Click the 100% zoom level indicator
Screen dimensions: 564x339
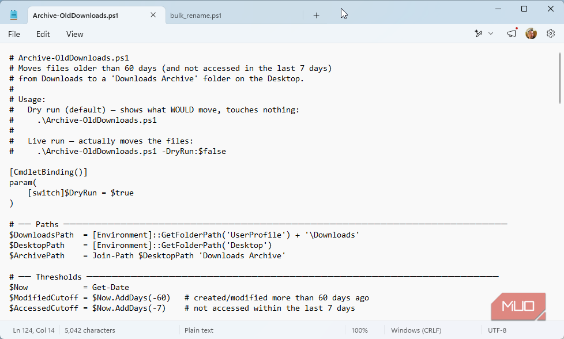[x=360, y=330]
